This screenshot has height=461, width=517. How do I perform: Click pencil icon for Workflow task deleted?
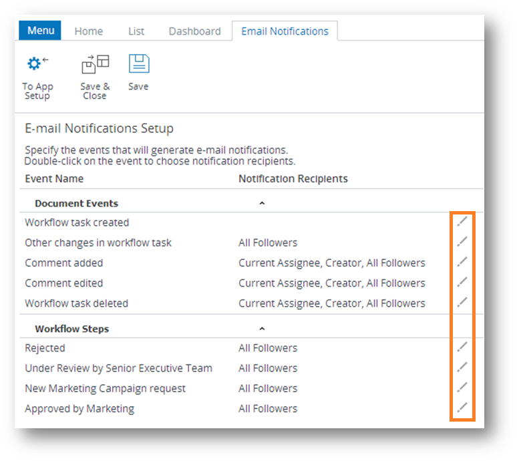(x=462, y=302)
